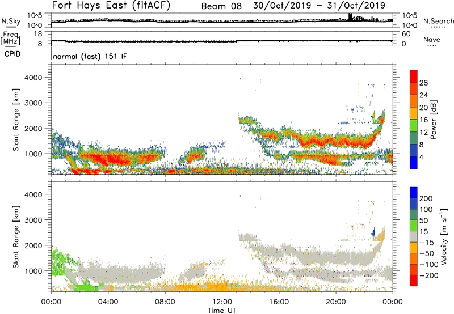This screenshot has width=454, height=314.
Task: Click the 08:00 time axis label
Action: pos(165,302)
